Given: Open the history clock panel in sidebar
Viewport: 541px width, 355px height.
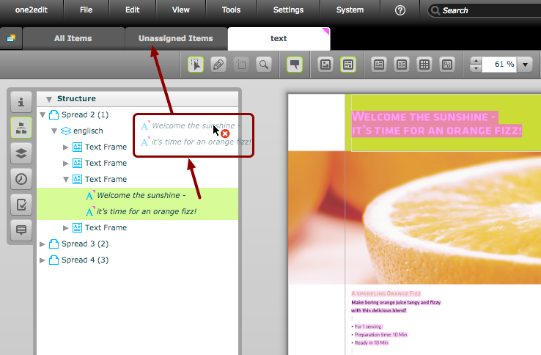Looking at the screenshot, I should pos(21,179).
